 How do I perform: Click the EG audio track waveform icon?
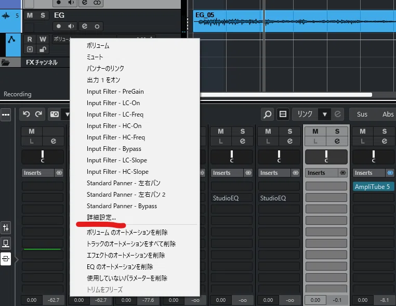[6, 16]
